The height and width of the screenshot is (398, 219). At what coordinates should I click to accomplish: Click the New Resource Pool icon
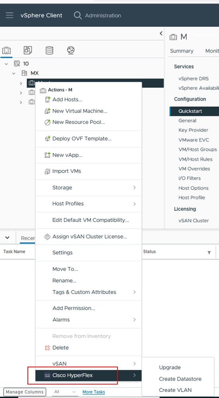click(x=47, y=122)
